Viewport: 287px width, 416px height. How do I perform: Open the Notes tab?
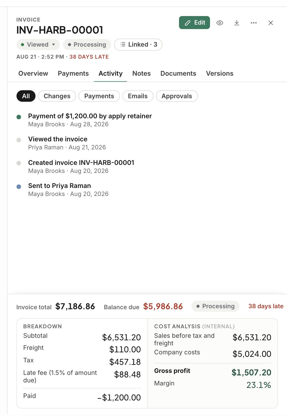click(141, 73)
